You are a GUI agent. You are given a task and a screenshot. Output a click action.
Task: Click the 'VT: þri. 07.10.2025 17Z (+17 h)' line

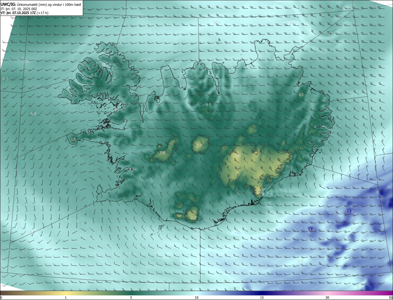click(25, 13)
